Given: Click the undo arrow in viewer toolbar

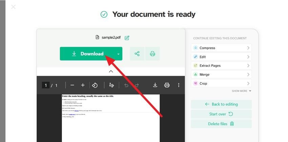Looking at the screenshot, I should (x=126, y=85).
